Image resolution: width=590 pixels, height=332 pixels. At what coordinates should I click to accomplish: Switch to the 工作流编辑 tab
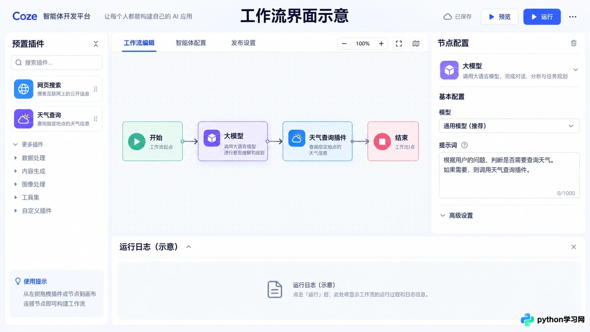click(139, 43)
